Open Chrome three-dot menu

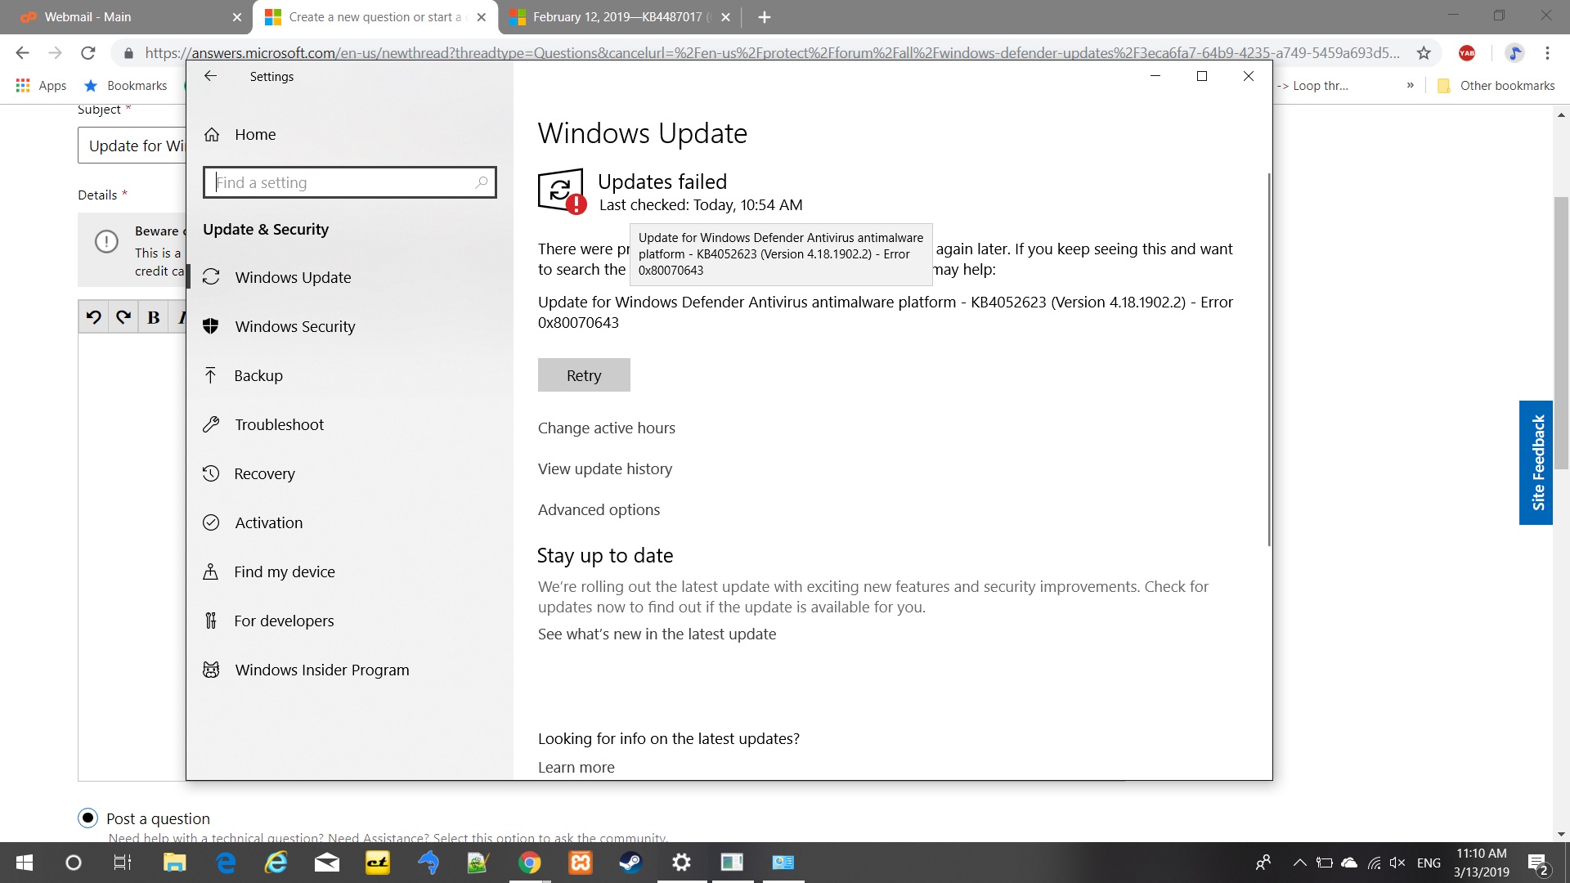coord(1547,53)
